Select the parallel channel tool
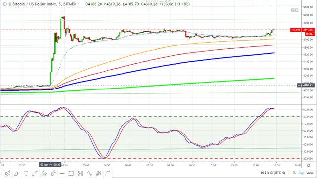The height and width of the screenshot is (178, 317). 53,173
